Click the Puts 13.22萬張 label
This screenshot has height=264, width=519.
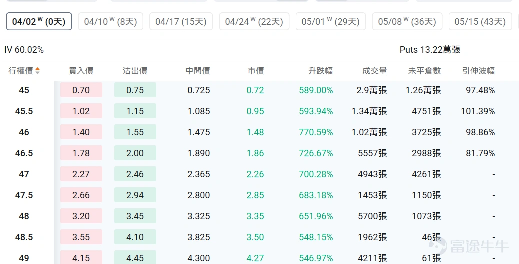tap(430, 50)
